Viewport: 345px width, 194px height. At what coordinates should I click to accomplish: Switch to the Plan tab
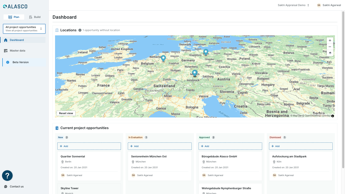14,17
